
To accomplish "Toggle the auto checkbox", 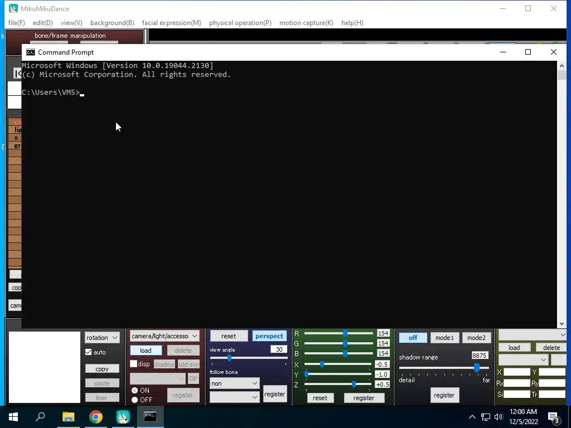I will (x=89, y=352).
